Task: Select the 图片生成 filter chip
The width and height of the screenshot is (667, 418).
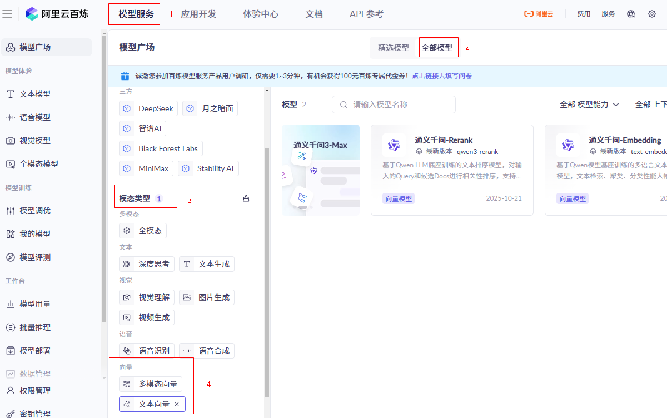Action: coord(207,297)
